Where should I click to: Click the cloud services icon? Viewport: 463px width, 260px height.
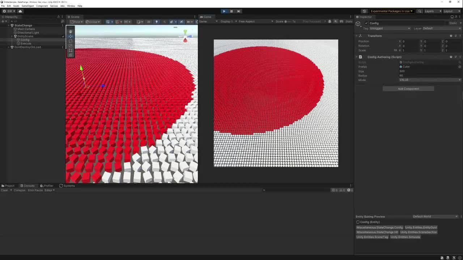tap(20, 11)
